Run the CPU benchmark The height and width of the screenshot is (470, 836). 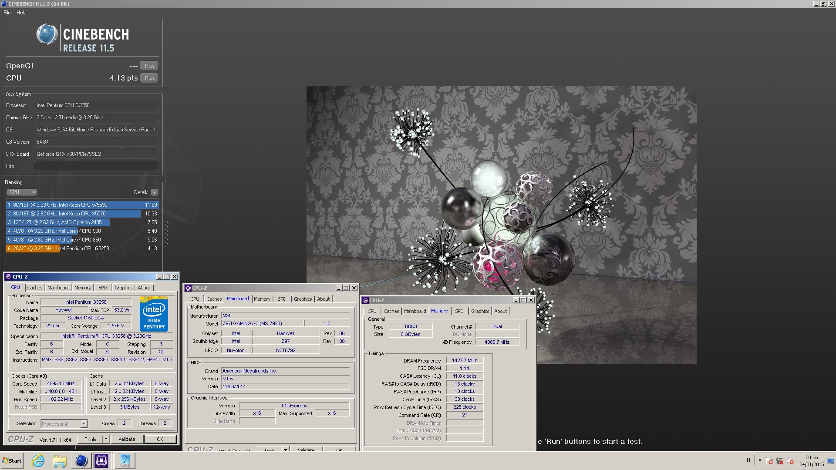point(149,78)
